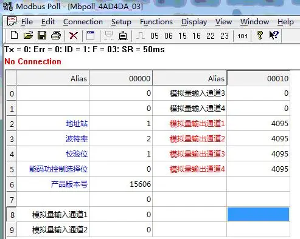This screenshot has width=300, height=239.
Task: Open the Window menu
Action: click(255, 22)
